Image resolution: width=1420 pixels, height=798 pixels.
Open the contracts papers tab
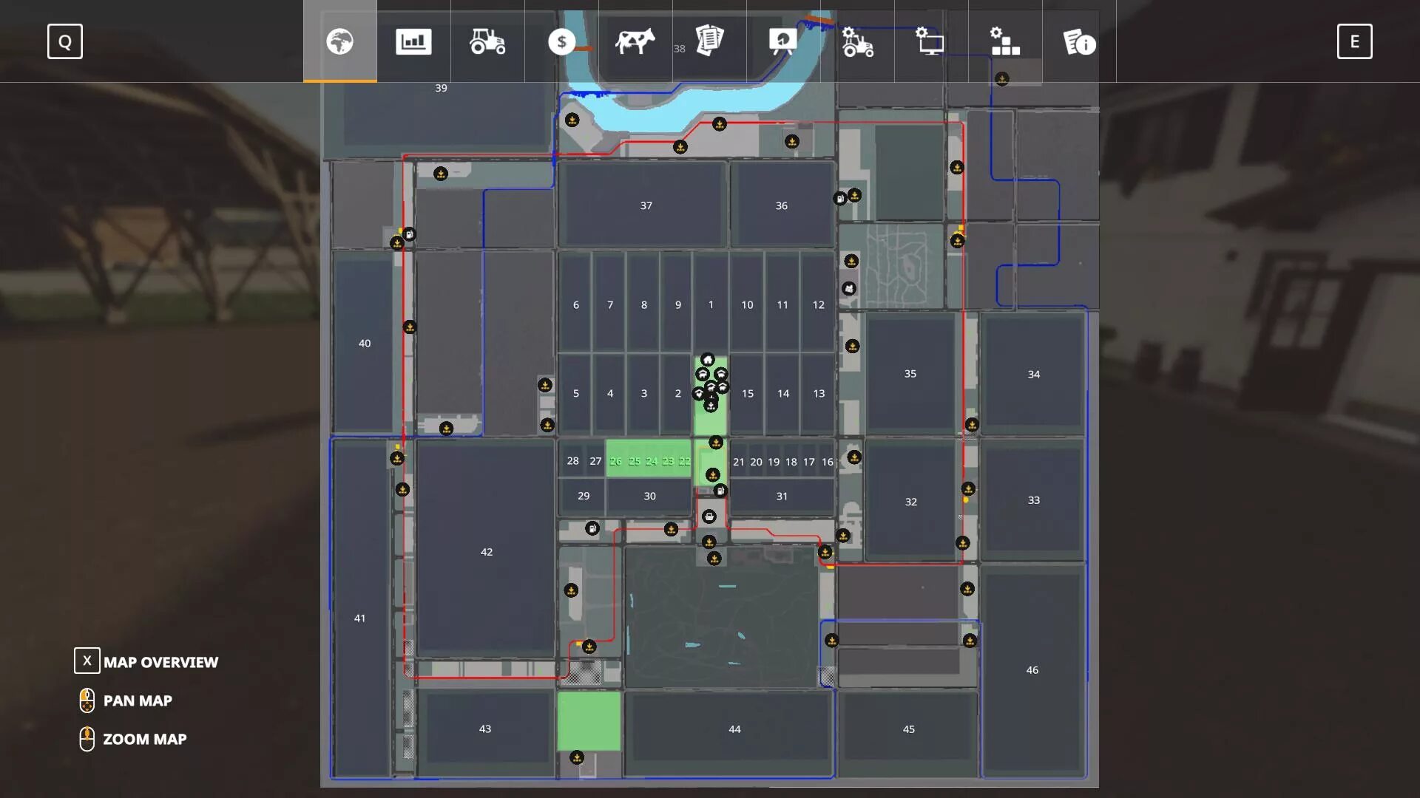pos(709,40)
